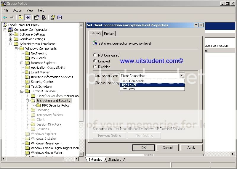Expand the Internet Explorer tree node

pyautogui.click(x=22, y=63)
